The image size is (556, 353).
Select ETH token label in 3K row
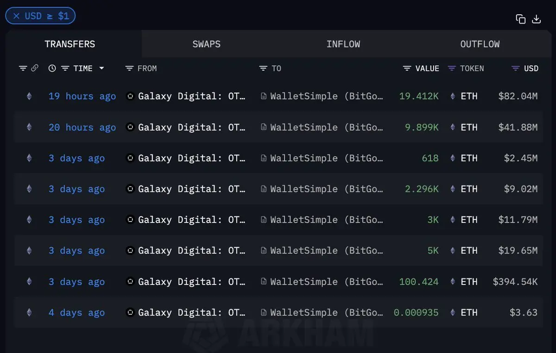[x=469, y=220]
